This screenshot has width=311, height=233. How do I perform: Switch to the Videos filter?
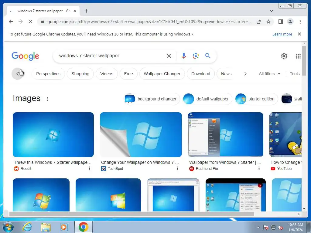point(107,74)
